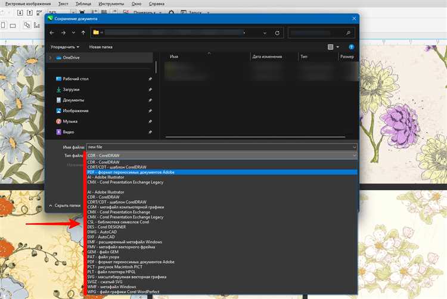Viewport: 447px width, 299px height.
Task: Expand the address bar history dropdown
Action: point(265,33)
